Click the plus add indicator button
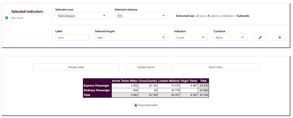Image resolution: width=293 pixels, height=118 pixels. 280,37
